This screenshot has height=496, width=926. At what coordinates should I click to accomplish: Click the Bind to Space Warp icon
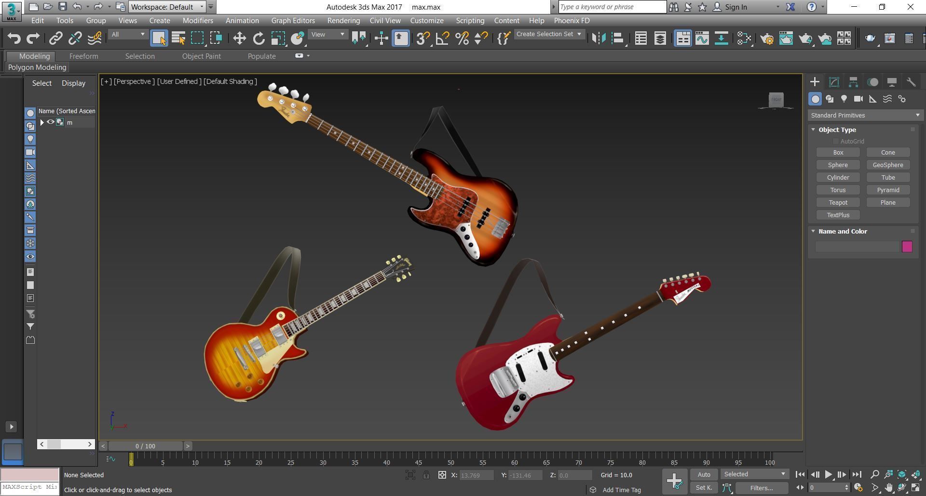[x=95, y=38]
